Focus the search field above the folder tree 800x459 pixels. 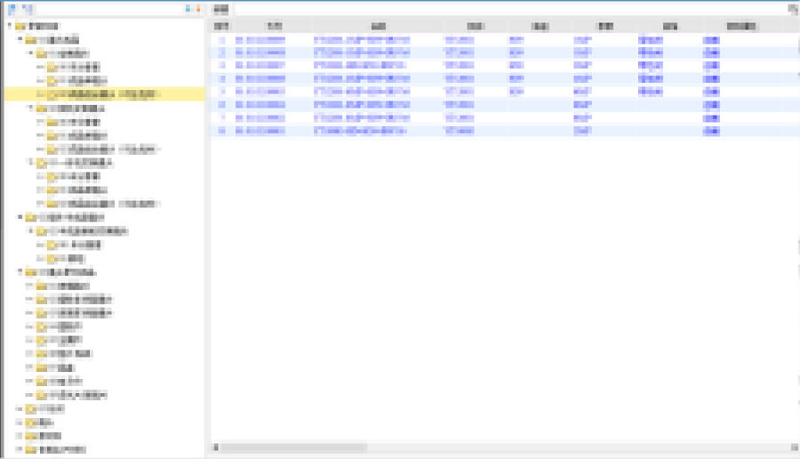[x=110, y=9]
